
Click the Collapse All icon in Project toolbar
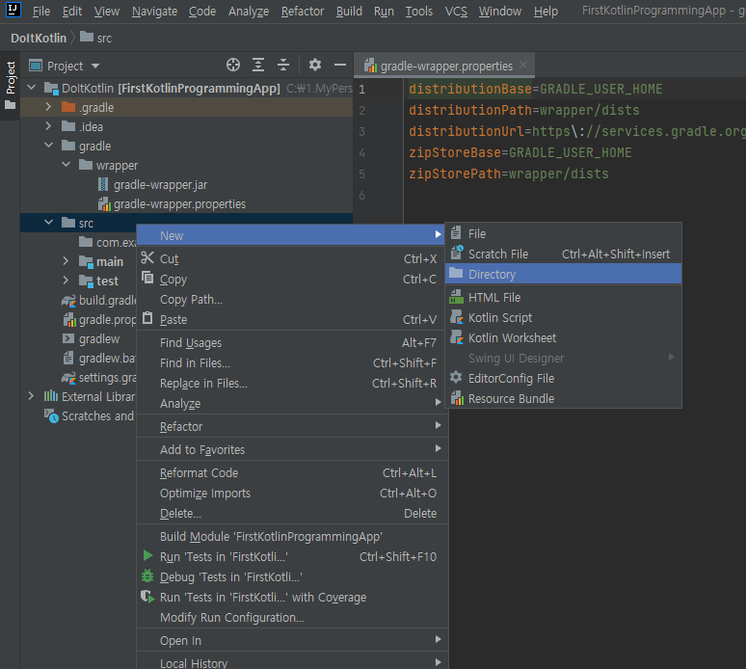(283, 65)
